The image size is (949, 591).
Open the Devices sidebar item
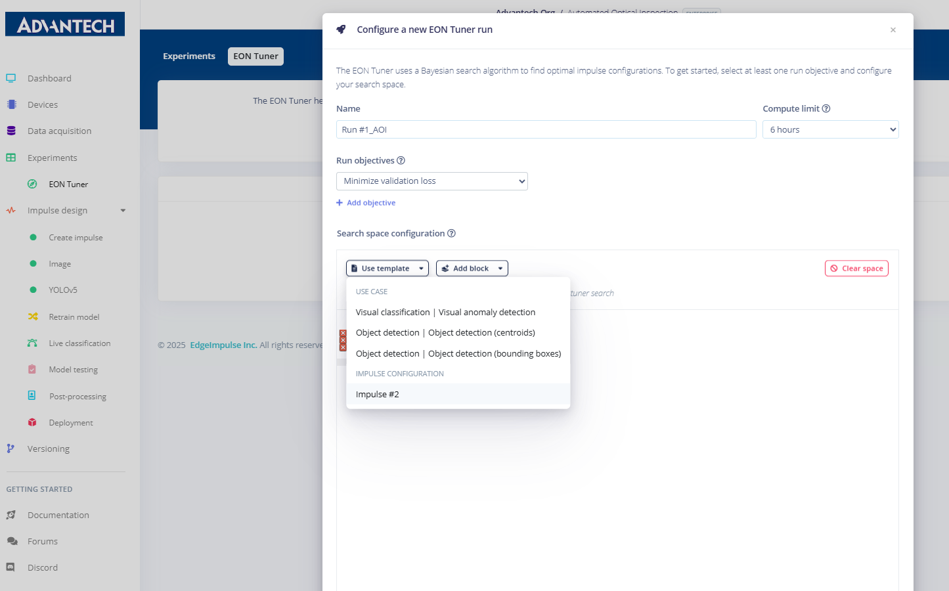tap(43, 105)
